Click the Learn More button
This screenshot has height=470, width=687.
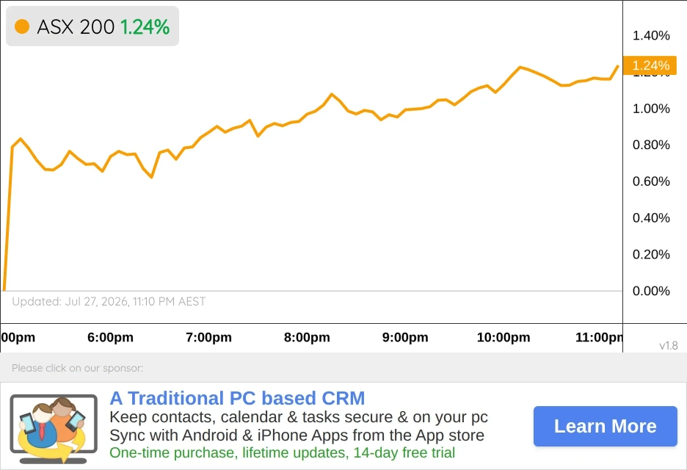tap(605, 426)
